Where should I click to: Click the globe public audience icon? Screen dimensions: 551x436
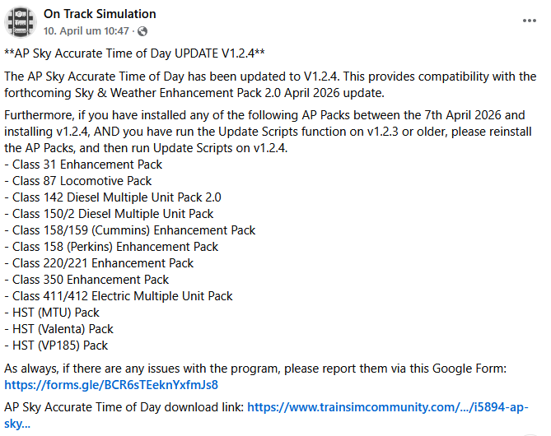coord(142,31)
